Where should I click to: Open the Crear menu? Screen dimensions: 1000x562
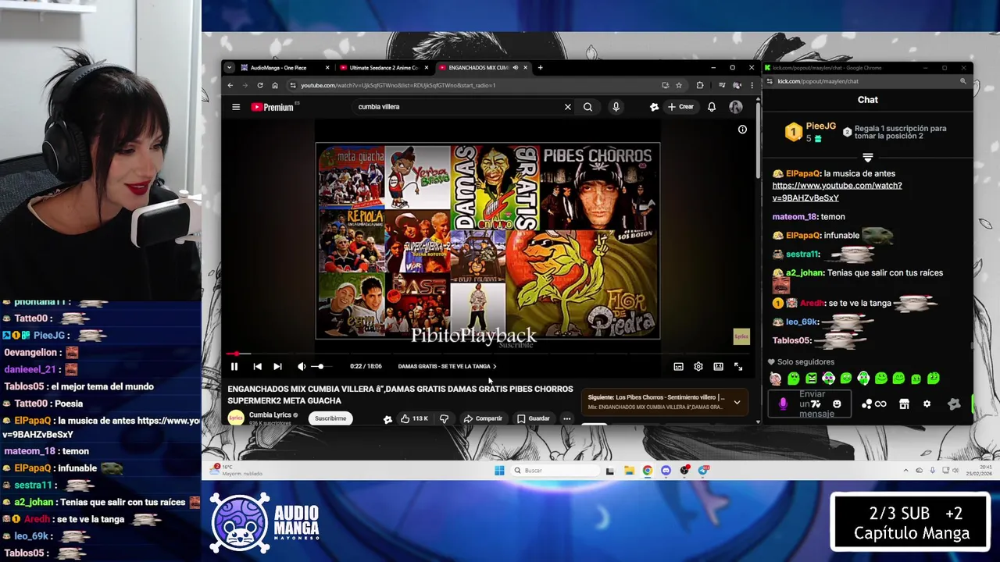pyautogui.click(x=680, y=107)
